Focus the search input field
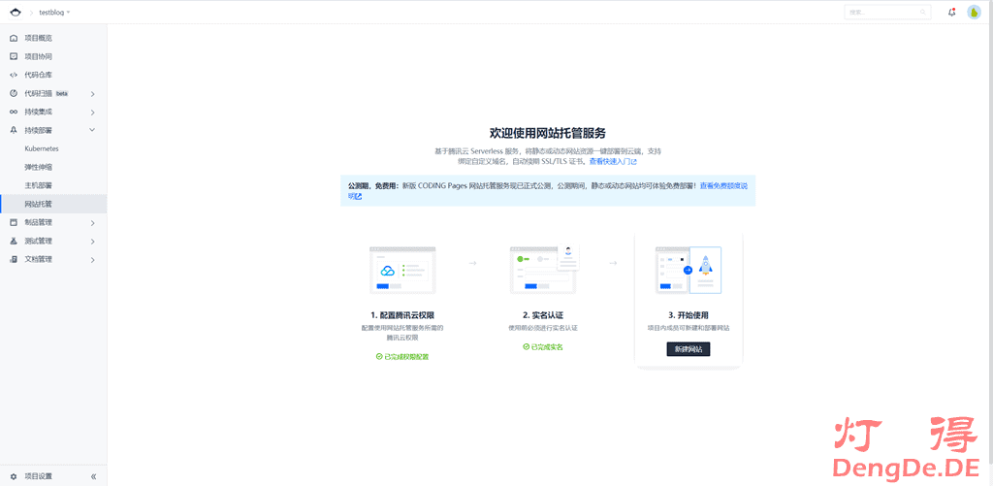The image size is (993, 486). (882, 12)
